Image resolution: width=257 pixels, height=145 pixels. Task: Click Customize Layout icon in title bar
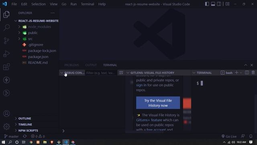pos(228,4)
